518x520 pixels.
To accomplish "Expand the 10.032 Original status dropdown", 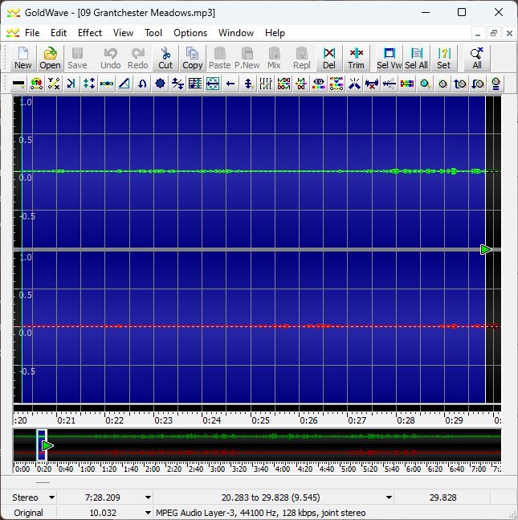I will point(148,513).
